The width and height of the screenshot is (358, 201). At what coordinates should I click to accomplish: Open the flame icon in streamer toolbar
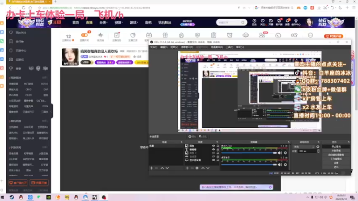pos(181,35)
